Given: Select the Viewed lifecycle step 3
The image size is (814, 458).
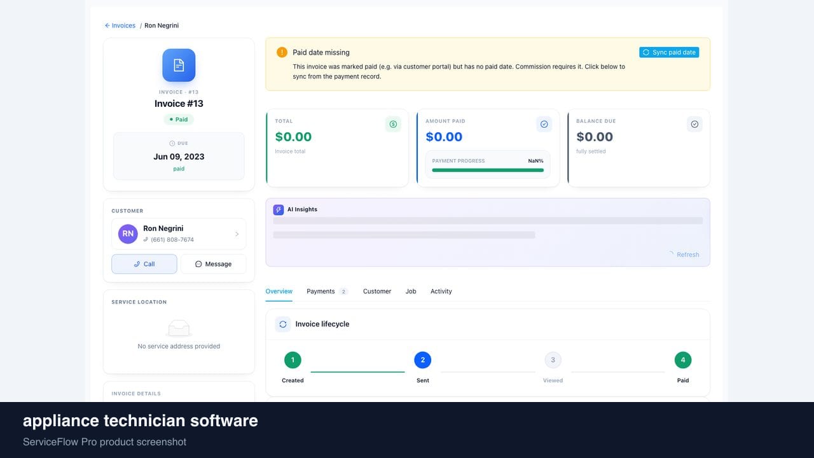Looking at the screenshot, I should tap(553, 360).
